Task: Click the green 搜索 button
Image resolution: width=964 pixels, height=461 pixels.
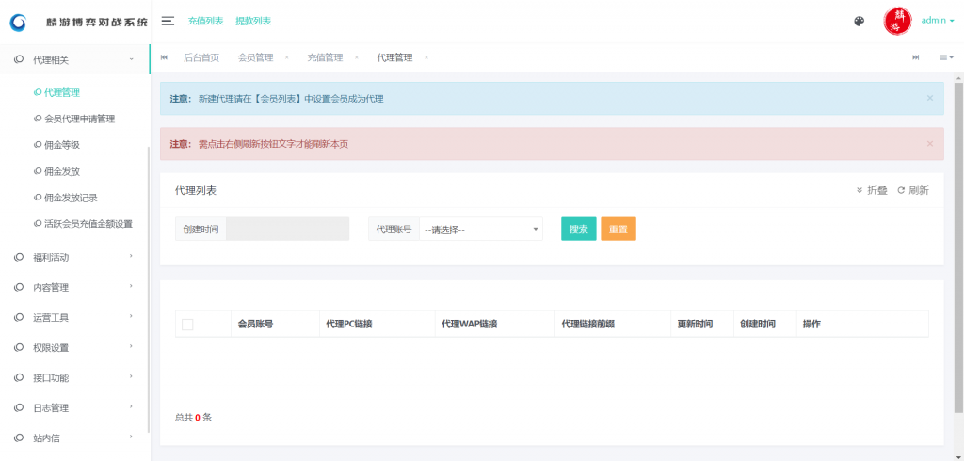Action: tap(579, 230)
